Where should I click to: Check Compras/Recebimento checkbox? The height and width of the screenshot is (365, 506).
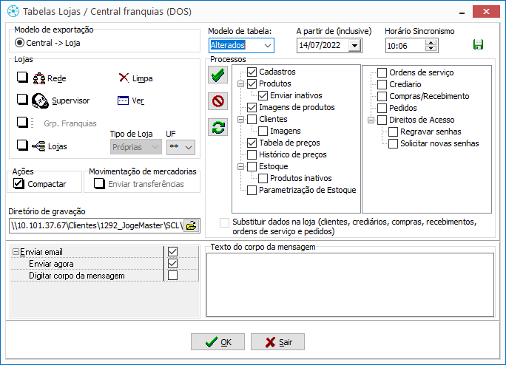[x=382, y=96]
